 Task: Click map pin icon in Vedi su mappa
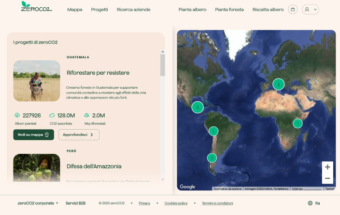(47, 134)
